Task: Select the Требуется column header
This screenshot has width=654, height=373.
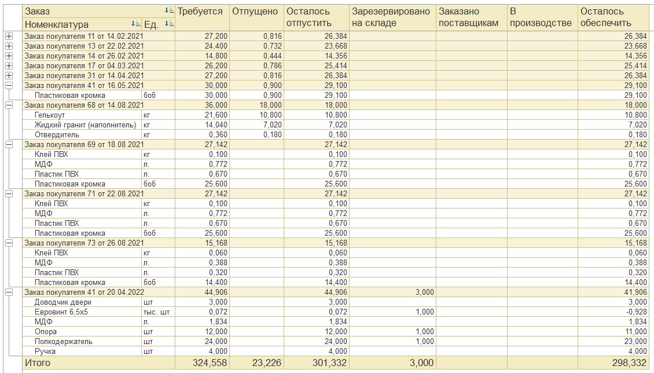Action: tap(202, 17)
